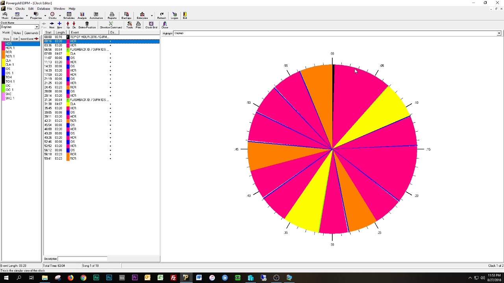Open the Directive Command tool
Image resolution: width=504 pixels, height=283 pixels.
tap(111, 25)
